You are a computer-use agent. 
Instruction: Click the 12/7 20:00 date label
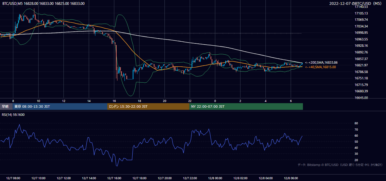[x=164, y=178]
